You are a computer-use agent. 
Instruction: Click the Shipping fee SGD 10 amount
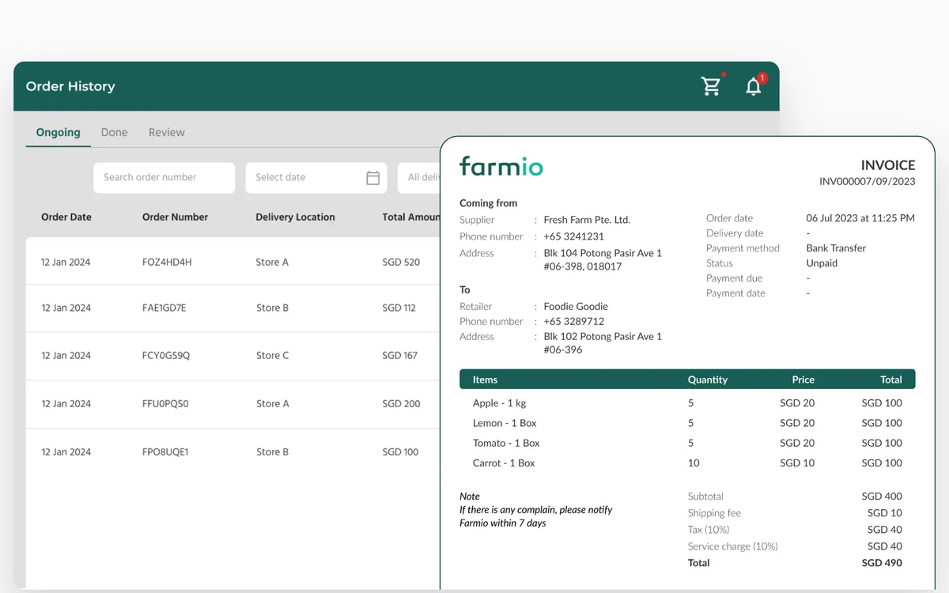point(885,513)
